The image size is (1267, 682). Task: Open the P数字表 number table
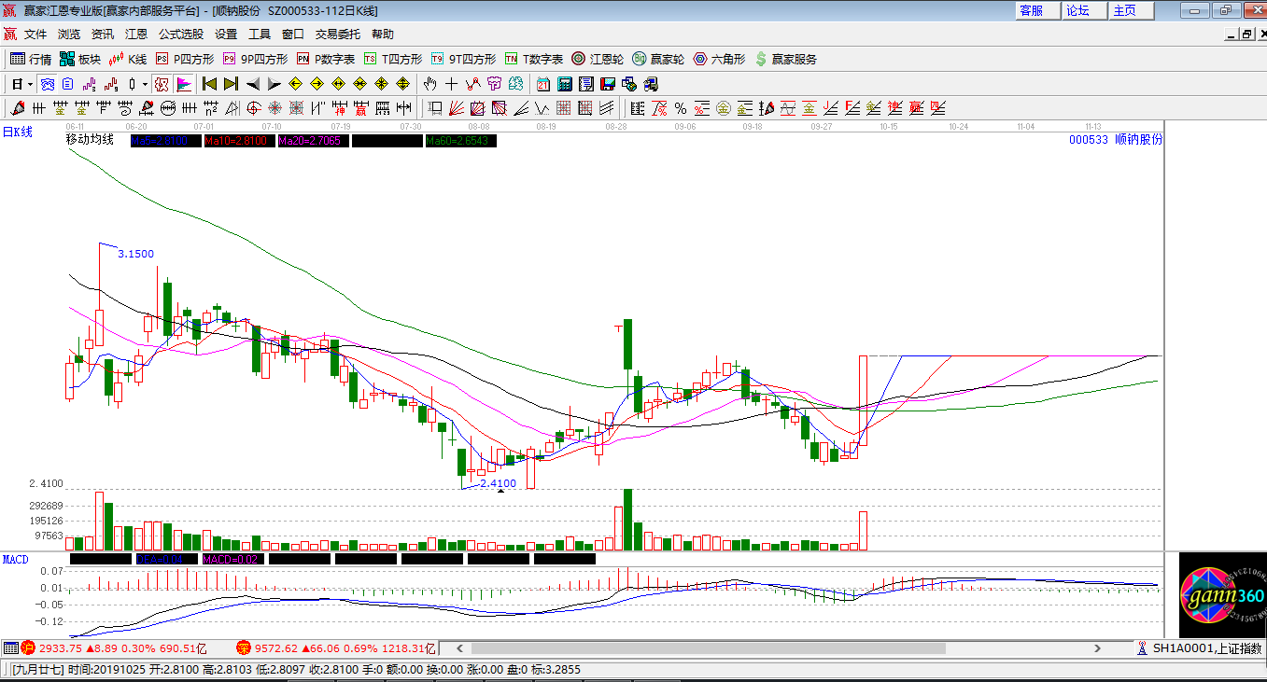326,59
